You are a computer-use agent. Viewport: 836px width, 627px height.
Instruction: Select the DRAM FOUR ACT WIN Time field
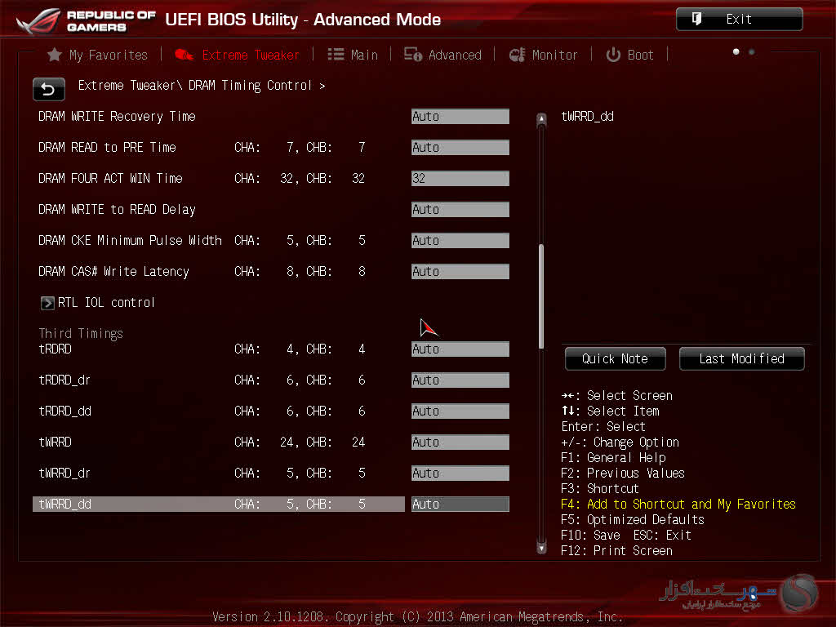point(460,179)
